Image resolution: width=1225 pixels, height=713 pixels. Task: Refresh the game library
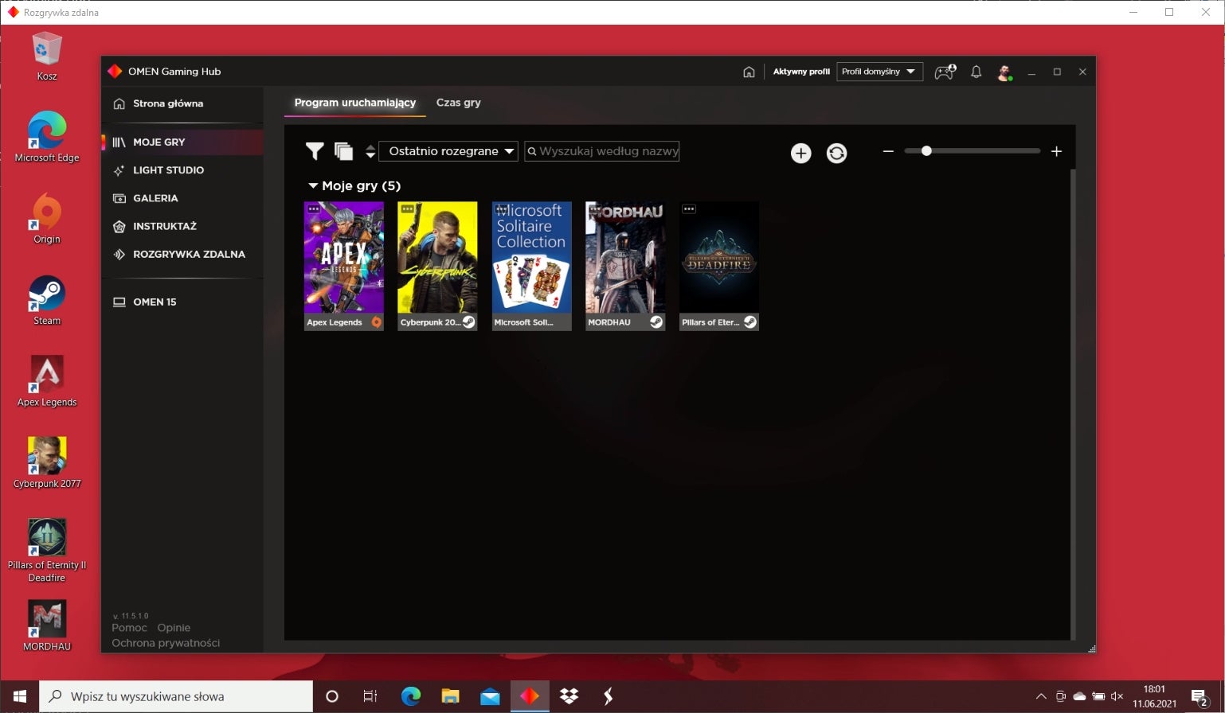pyautogui.click(x=836, y=153)
